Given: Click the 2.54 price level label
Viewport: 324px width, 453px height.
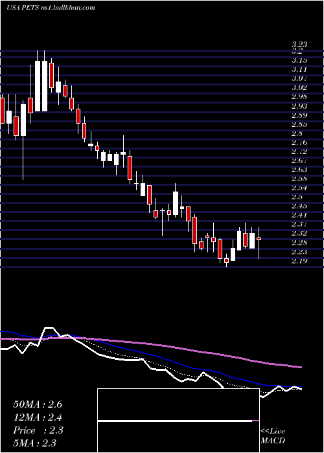Looking at the screenshot, I should tap(299, 188).
